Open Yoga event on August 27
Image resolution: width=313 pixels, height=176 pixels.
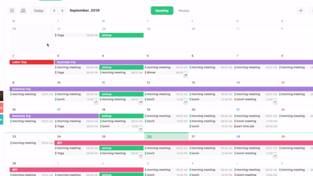(x=77, y=35)
